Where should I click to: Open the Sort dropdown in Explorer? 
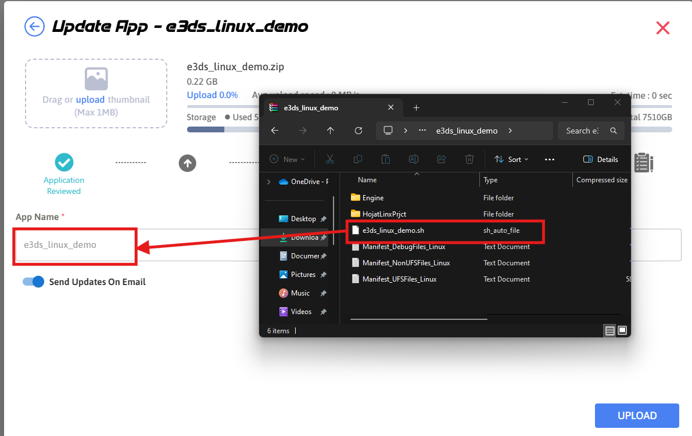coord(511,159)
